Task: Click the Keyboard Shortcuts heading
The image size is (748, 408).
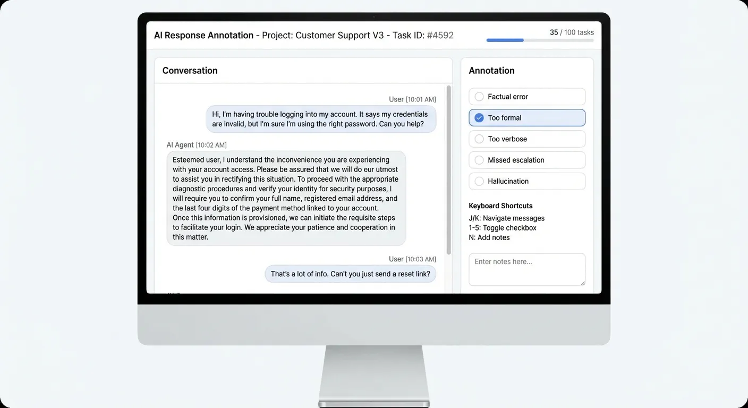Action: pyautogui.click(x=500, y=206)
